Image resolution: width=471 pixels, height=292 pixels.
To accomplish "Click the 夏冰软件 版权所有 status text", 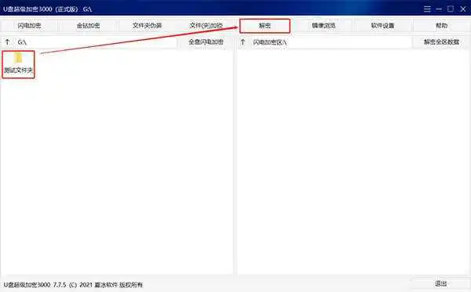I will [x=119, y=284].
